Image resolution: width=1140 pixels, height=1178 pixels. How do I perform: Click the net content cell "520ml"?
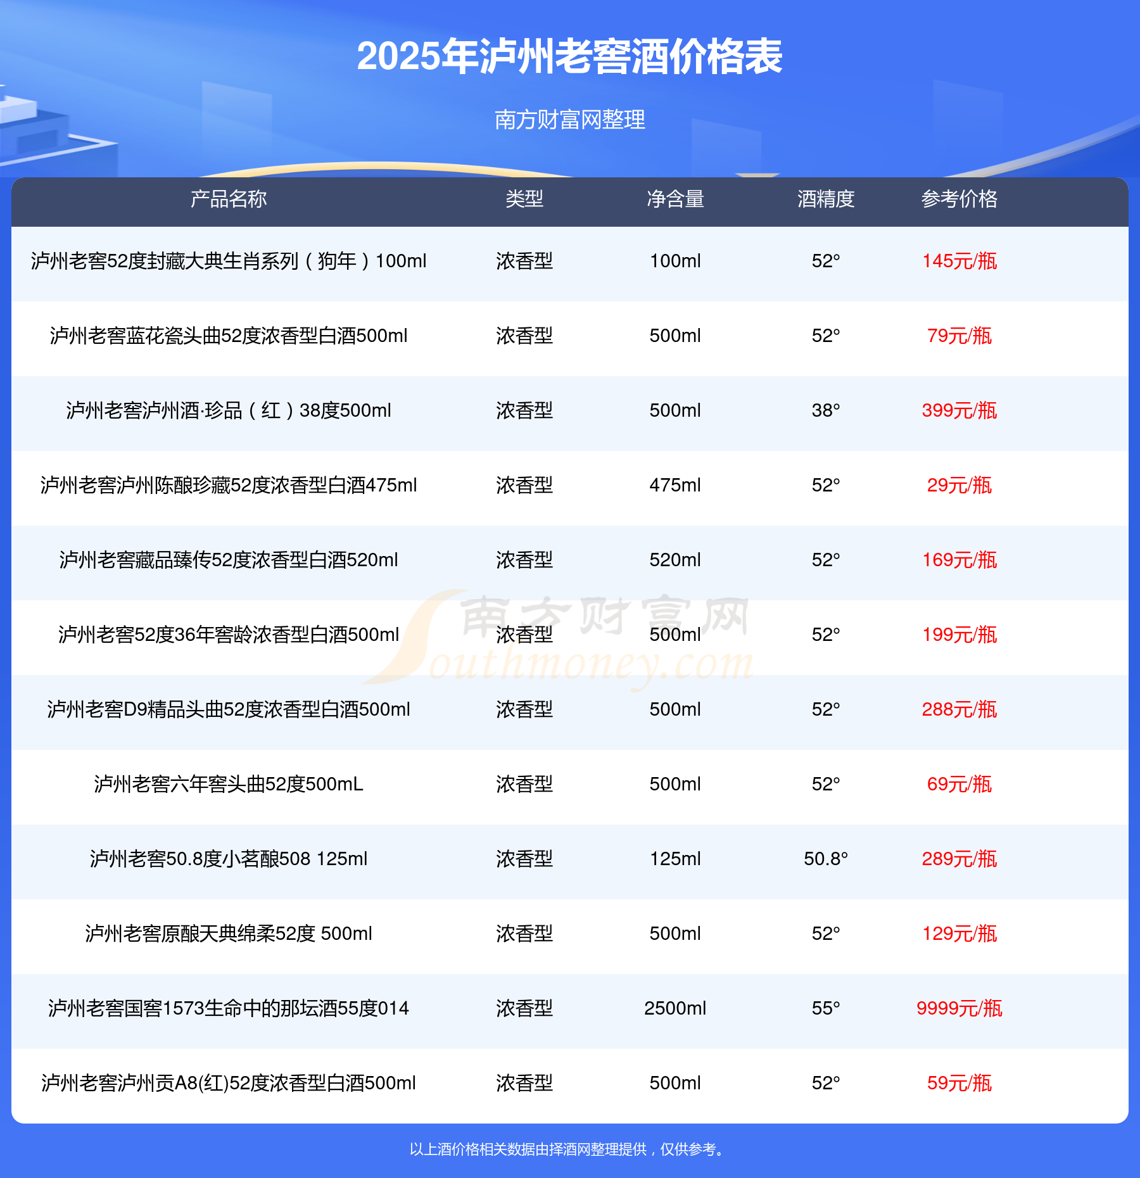click(675, 560)
